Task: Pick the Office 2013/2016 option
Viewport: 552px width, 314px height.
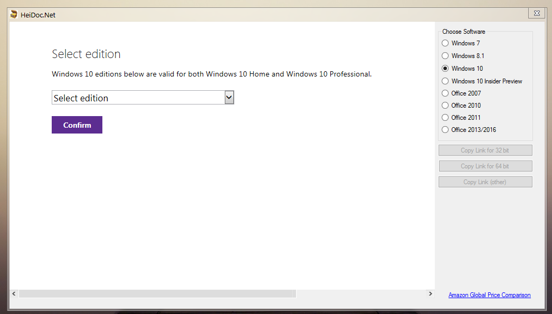Action: pos(469,129)
